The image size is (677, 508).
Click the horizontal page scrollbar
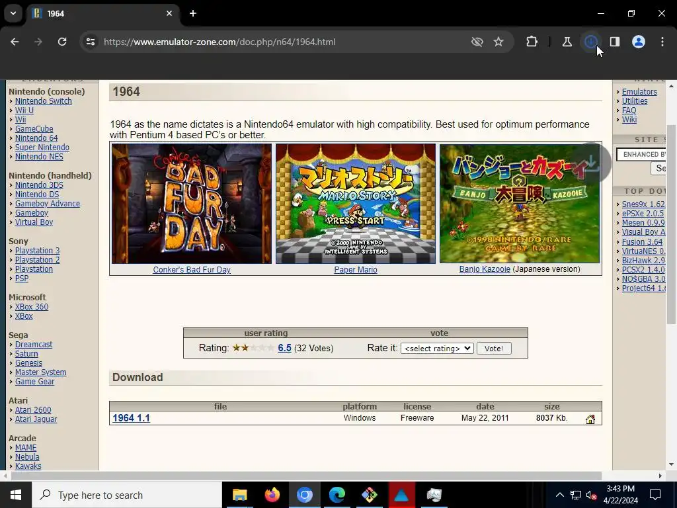306,476
